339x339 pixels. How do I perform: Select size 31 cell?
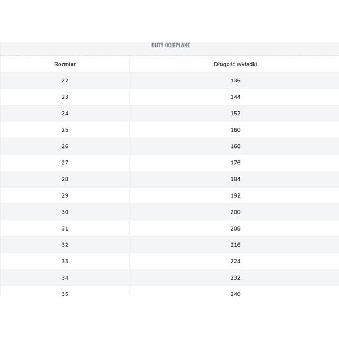65,228
